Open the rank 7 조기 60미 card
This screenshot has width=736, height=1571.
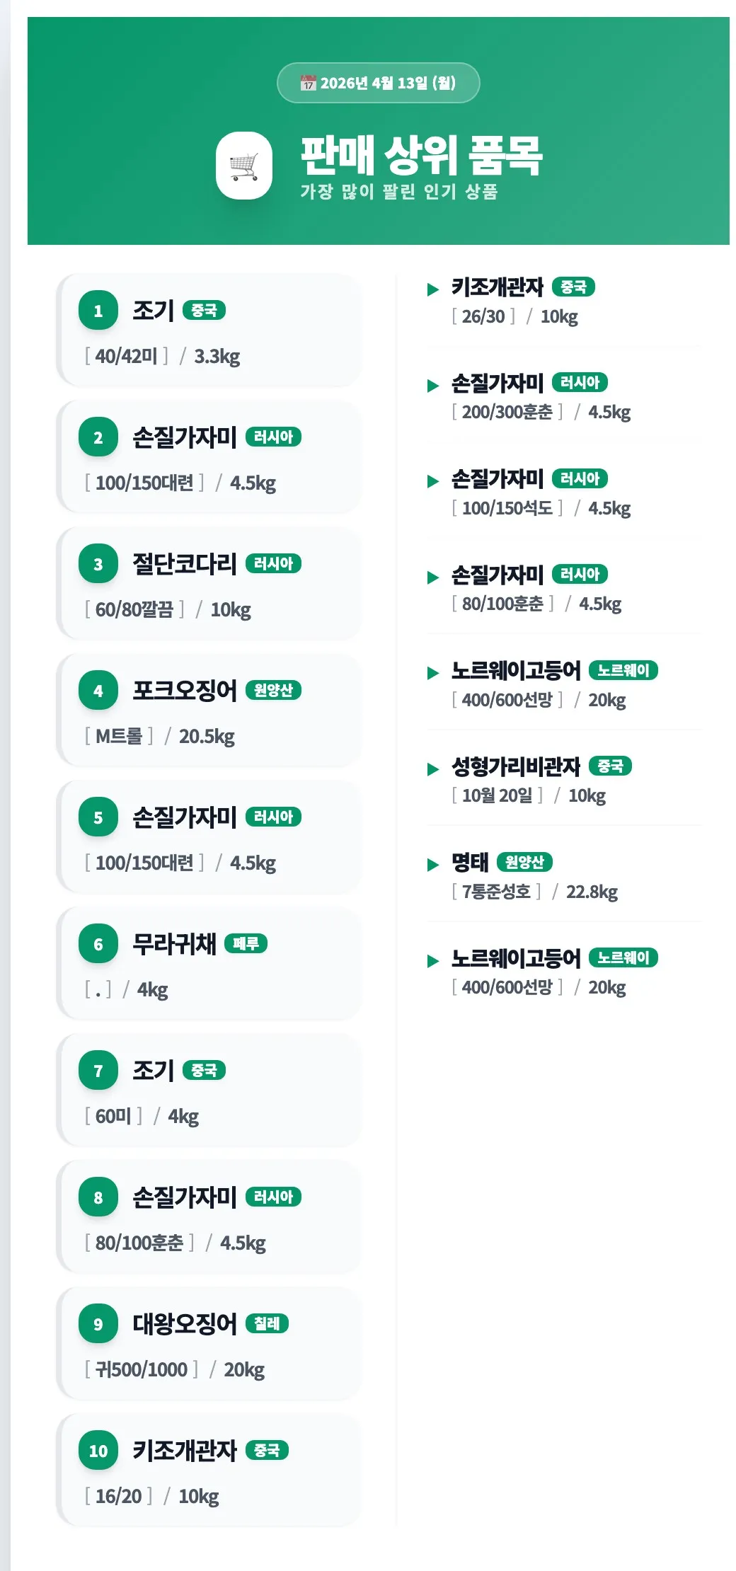[209, 1091]
